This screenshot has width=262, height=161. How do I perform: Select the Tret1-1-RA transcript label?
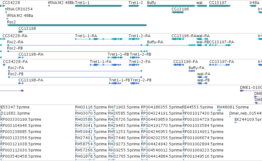click(x=86, y=36)
